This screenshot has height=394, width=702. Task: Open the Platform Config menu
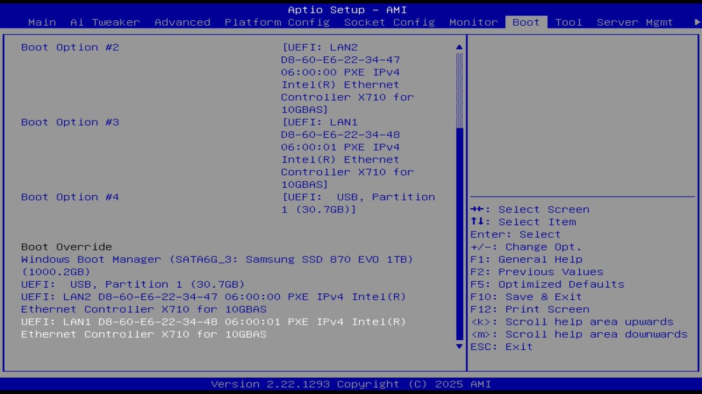276,22
